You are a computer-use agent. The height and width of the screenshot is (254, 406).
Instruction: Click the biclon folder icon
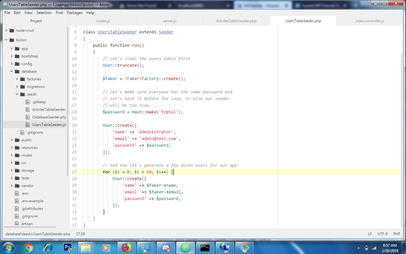click(11, 40)
